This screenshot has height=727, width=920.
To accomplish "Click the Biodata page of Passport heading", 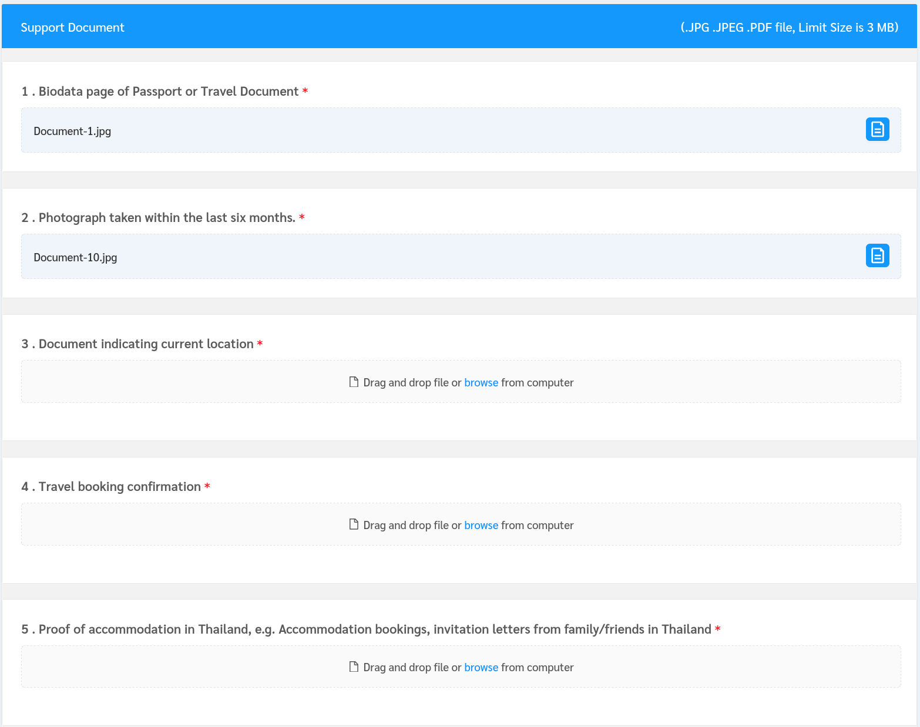I will click(x=168, y=92).
